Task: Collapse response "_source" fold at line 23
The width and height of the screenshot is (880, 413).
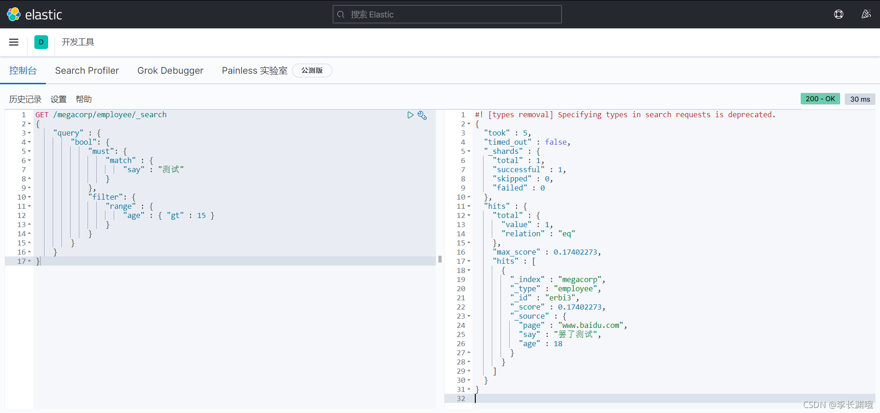Action: click(x=469, y=316)
